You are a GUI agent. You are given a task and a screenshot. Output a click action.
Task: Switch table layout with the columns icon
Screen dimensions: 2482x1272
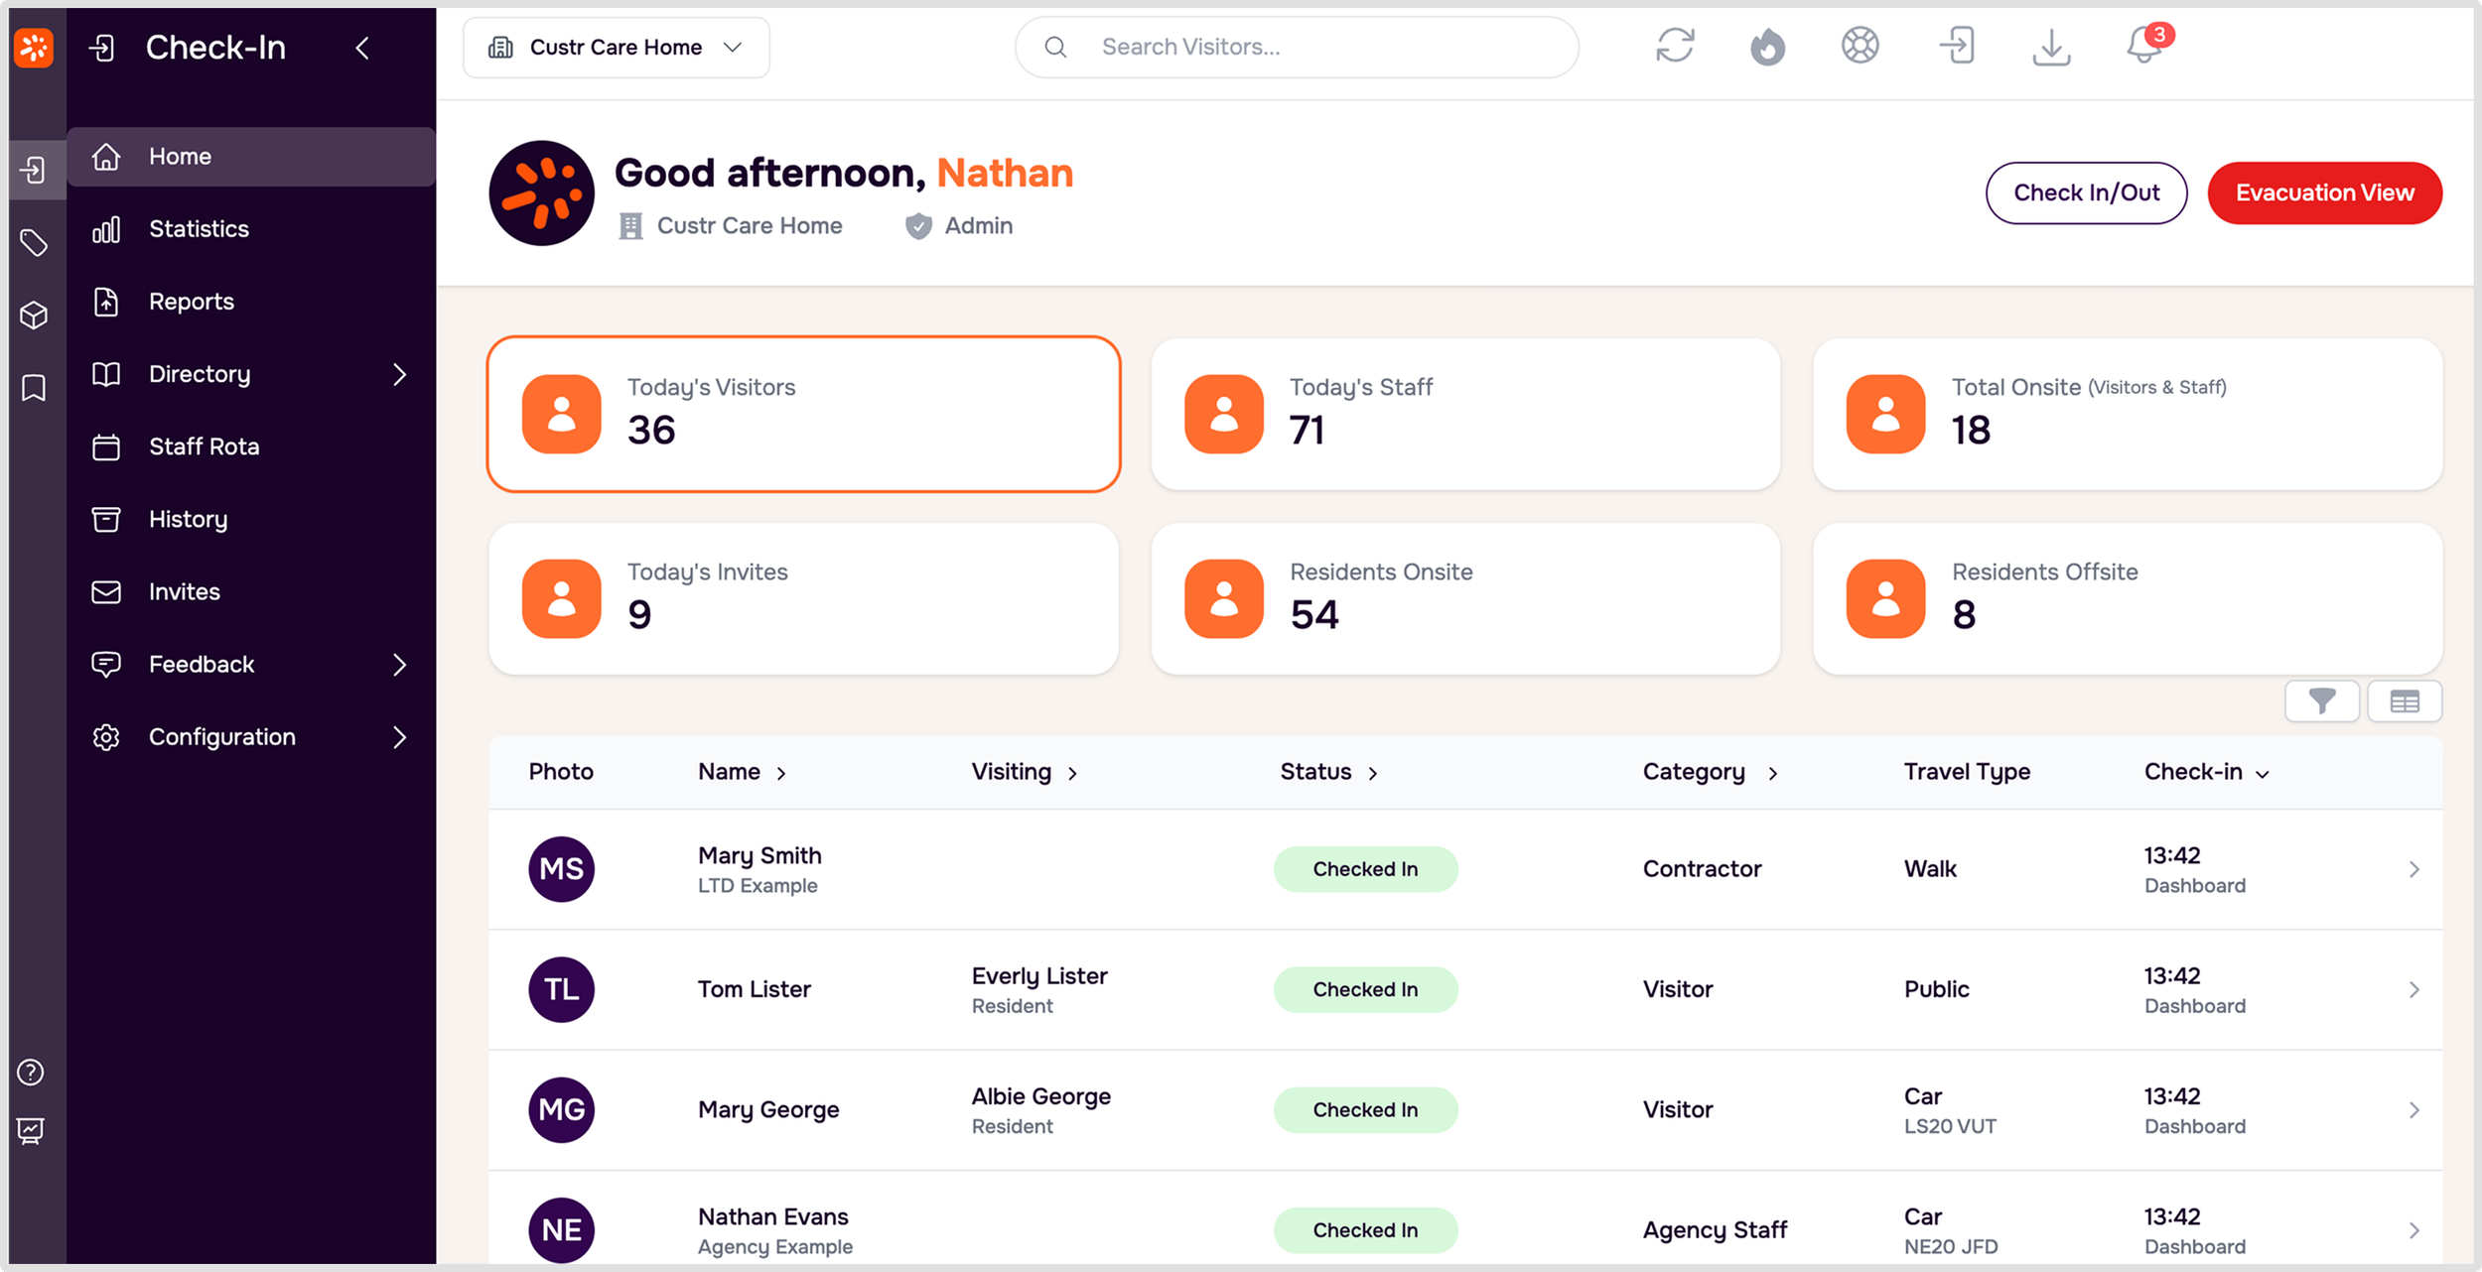2405,701
